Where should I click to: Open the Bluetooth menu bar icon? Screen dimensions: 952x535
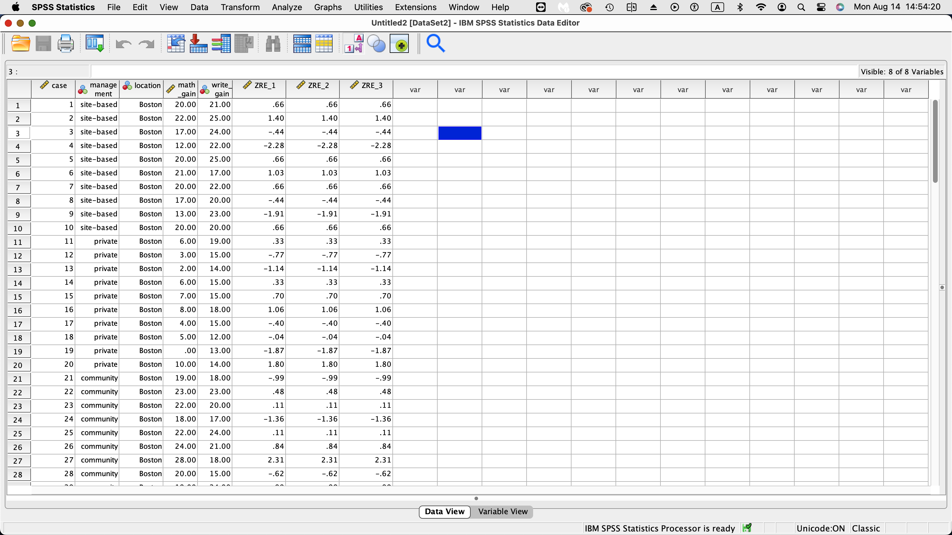pos(740,7)
